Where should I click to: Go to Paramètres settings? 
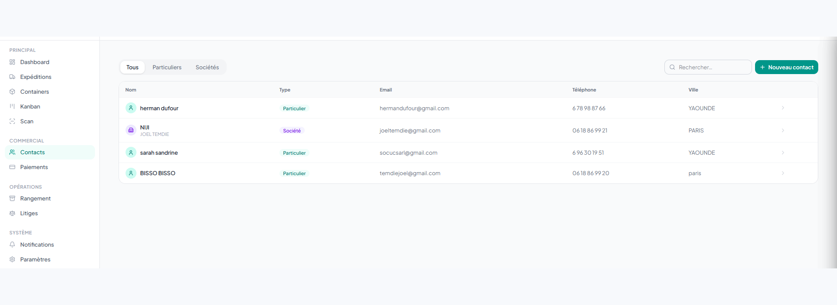[x=50, y=260]
